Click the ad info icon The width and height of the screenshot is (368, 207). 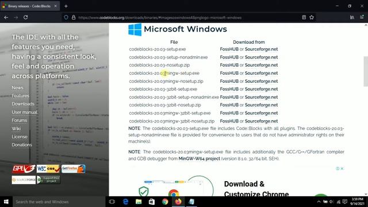pos(338,168)
